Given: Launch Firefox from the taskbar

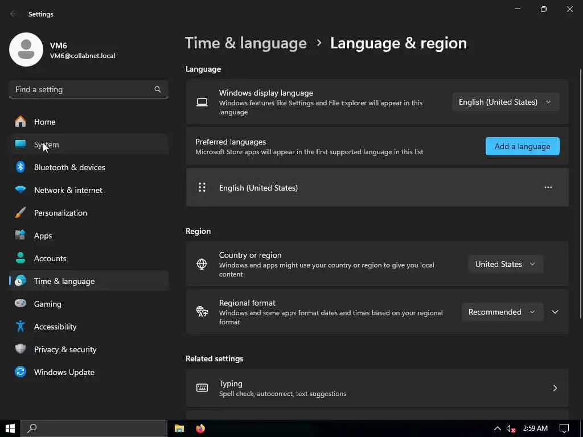Looking at the screenshot, I should coord(200,428).
